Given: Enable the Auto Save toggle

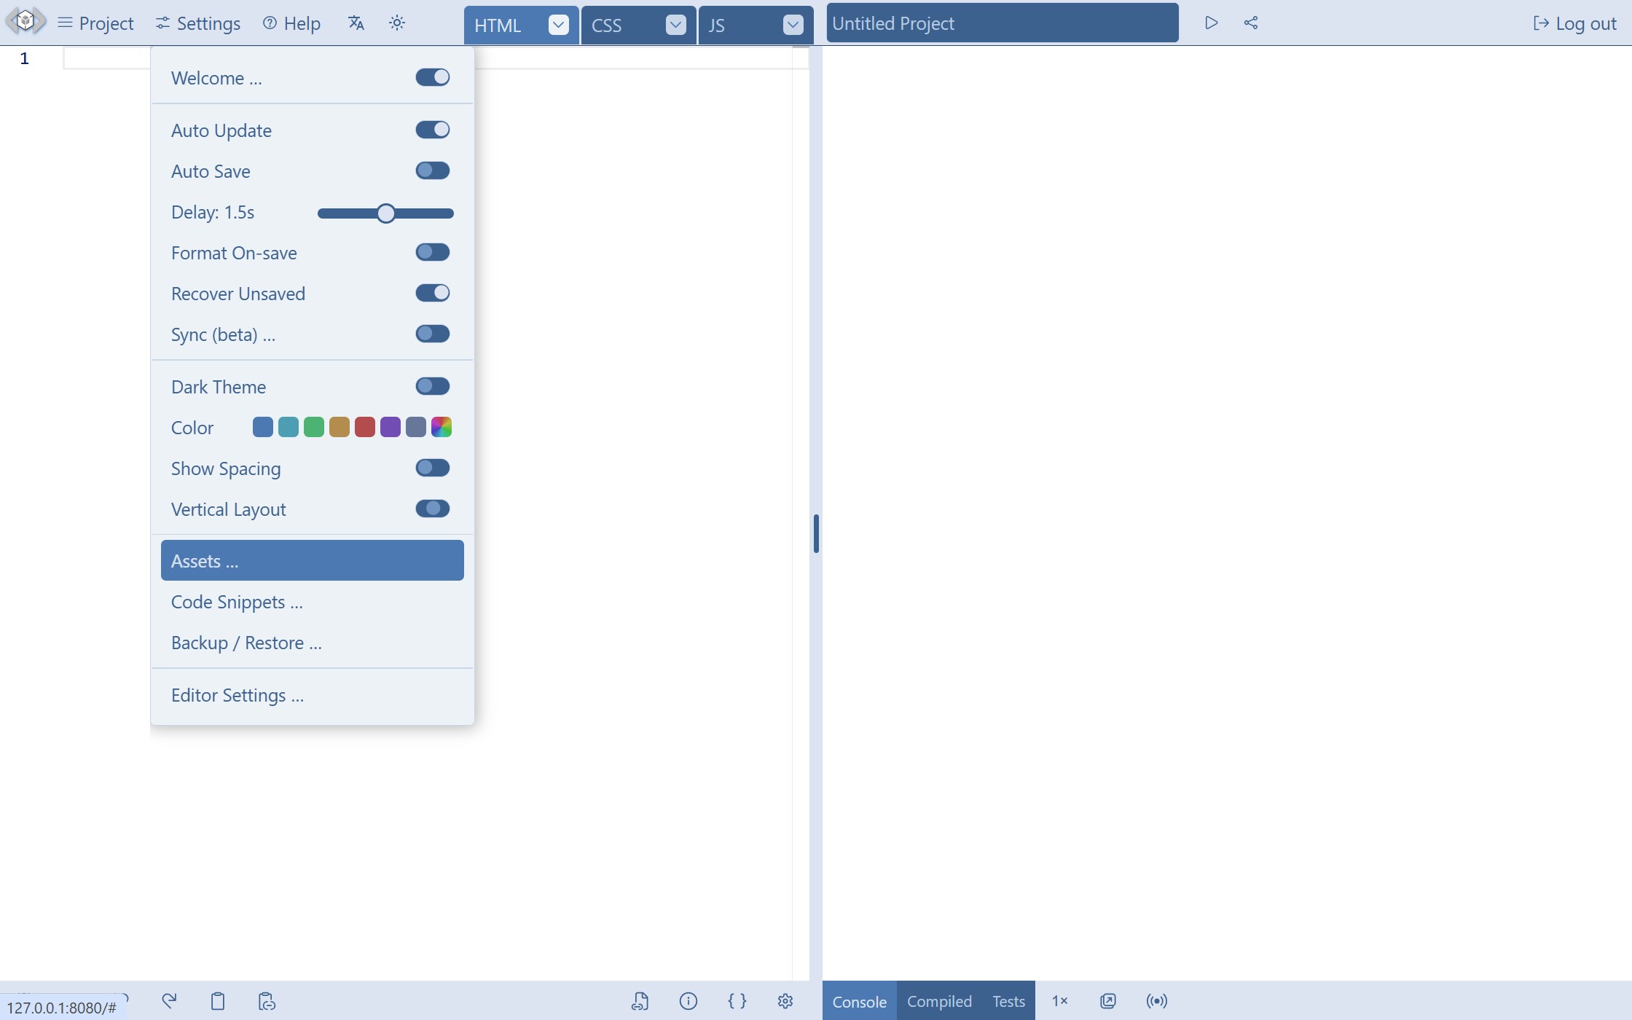Looking at the screenshot, I should coord(433,170).
